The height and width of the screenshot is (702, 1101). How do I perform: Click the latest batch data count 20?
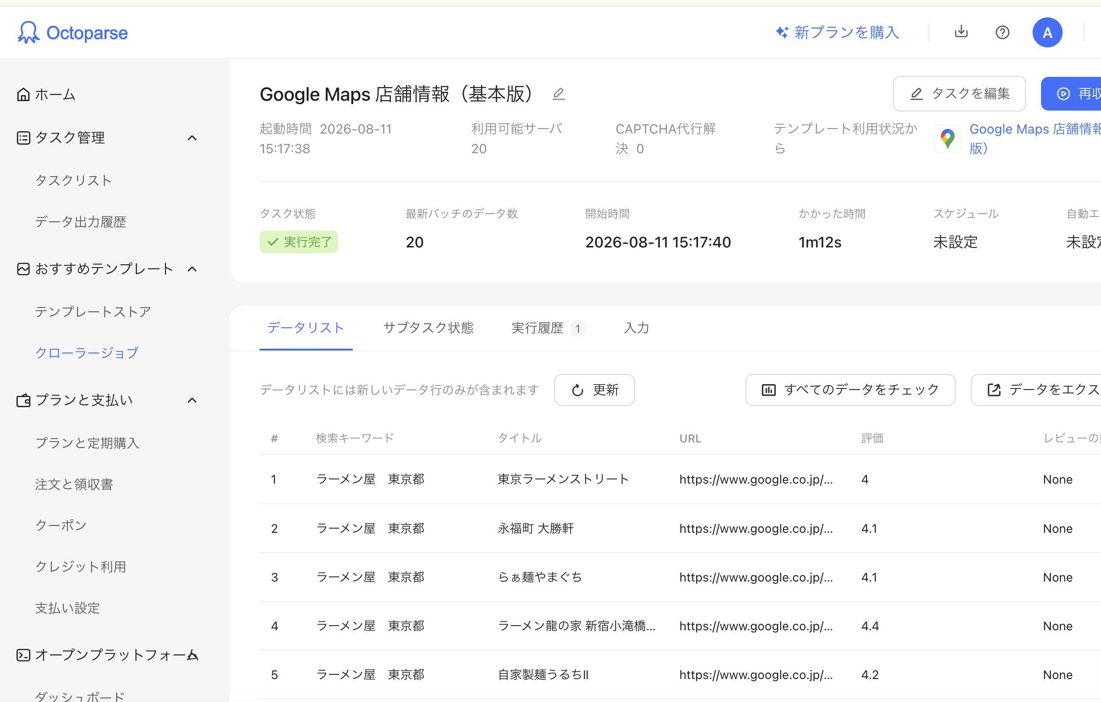415,242
